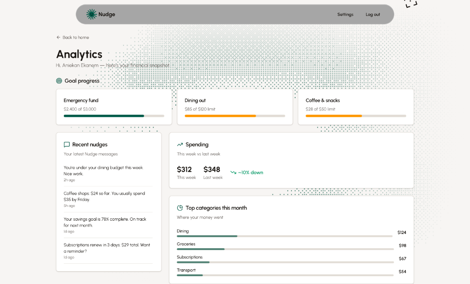Image resolution: width=470 pixels, height=284 pixels.
Task: Click the back arrow icon beside Back to home
Action: click(x=58, y=37)
